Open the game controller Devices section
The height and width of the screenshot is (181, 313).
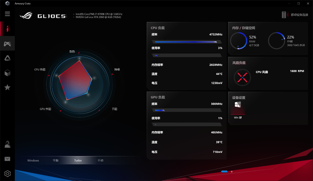[7, 43]
